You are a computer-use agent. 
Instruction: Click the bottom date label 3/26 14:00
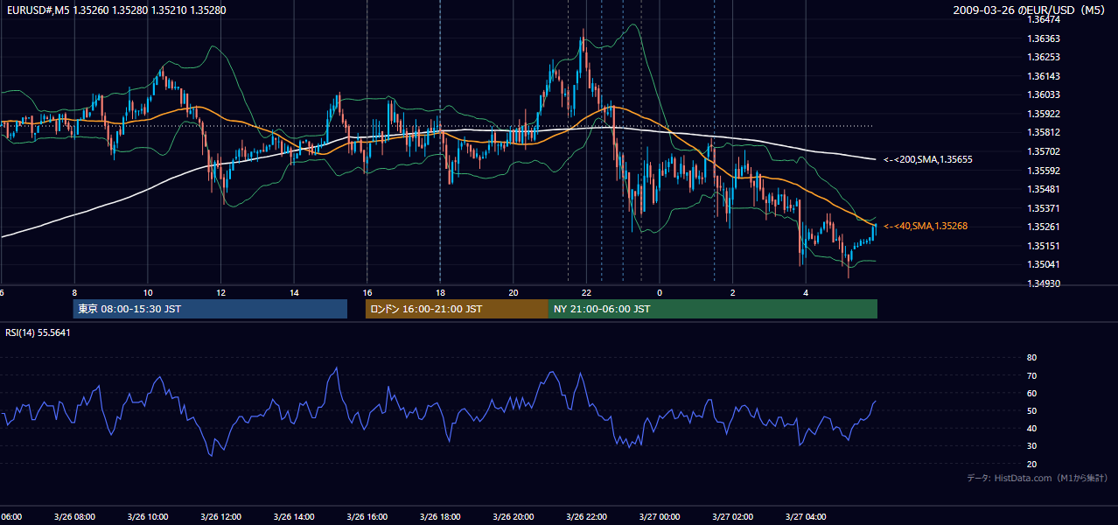coord(293,517)
